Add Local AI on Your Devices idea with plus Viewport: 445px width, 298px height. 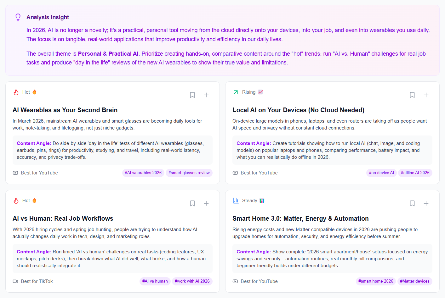point(426,95)
